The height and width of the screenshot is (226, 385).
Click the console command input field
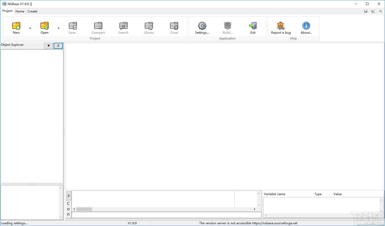coord(167,215)
